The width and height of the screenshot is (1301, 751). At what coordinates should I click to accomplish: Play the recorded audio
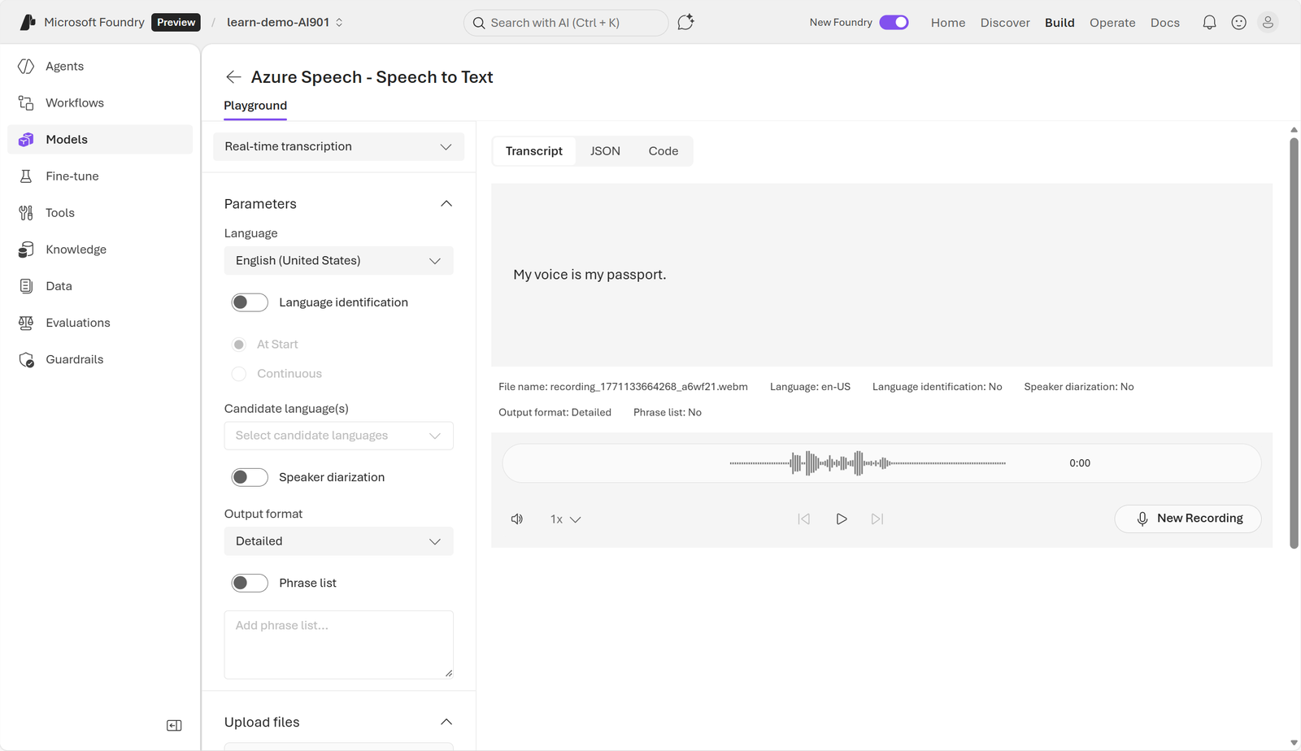pyautogui.click(x=842, y=519)
